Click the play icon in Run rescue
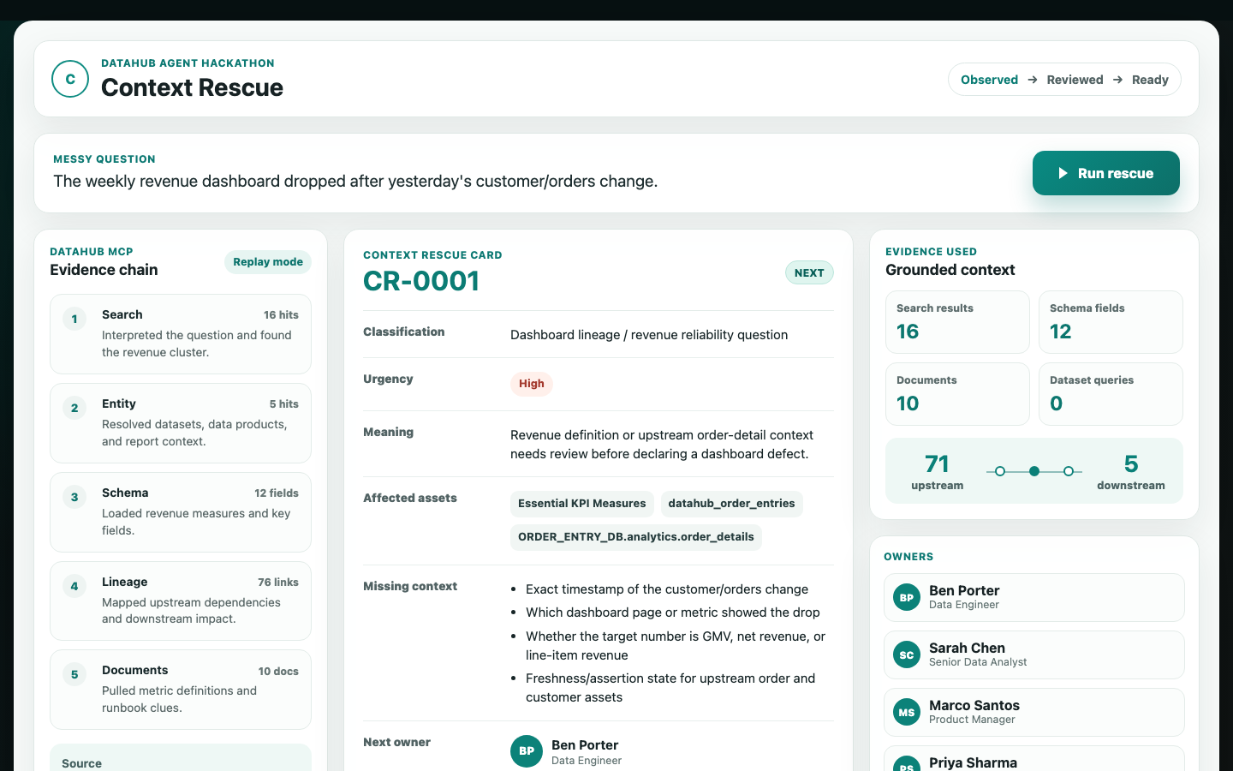The height and width of the screenshot is (771, 1233). click(x=1063, y=173)
